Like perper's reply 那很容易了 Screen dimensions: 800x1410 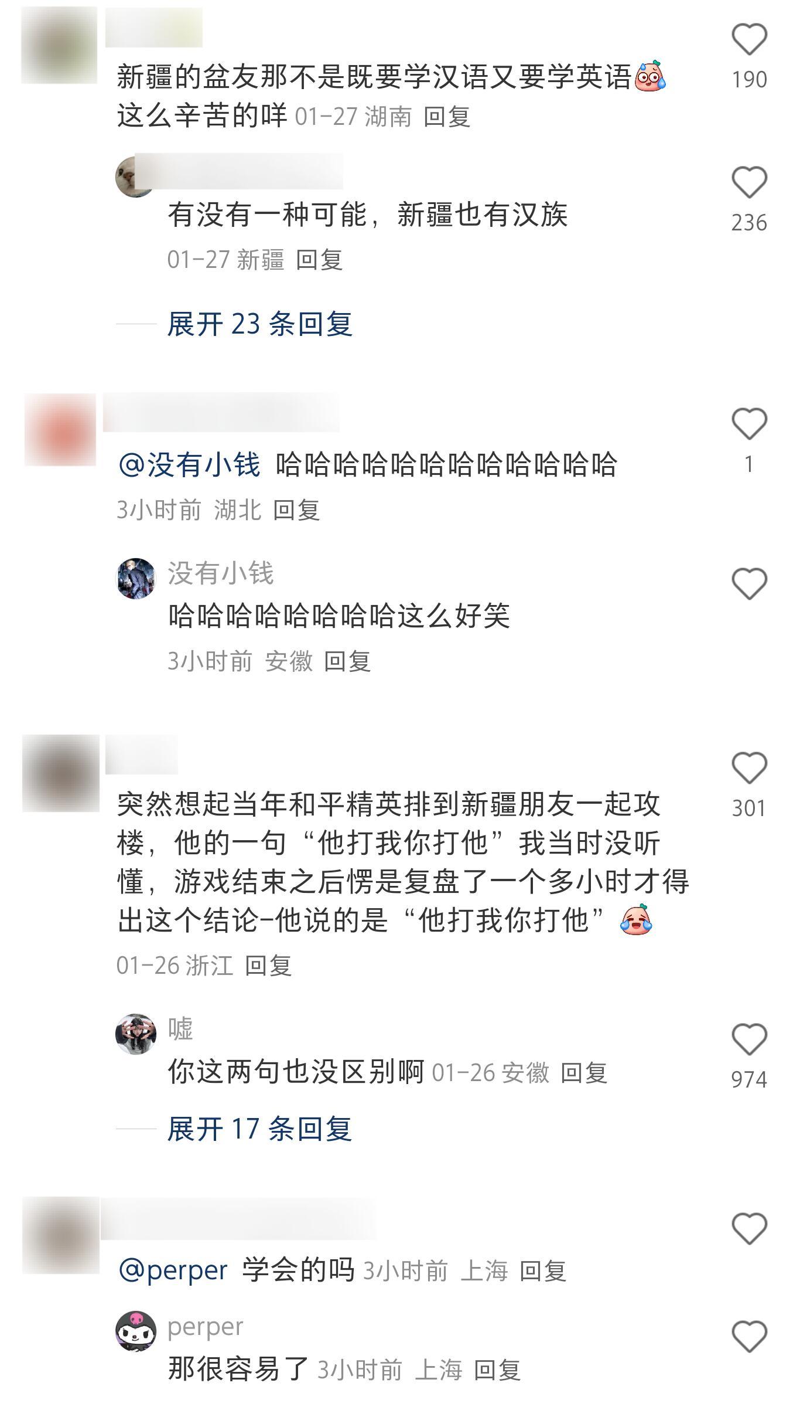pyautogui.click(x=749, y=1337)
